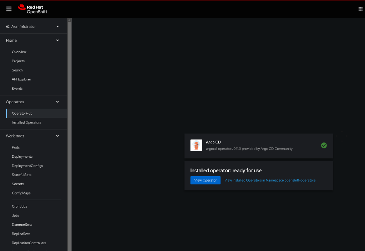Click the sidebar scrollbar up arrow
The width and height of the screenshot is (365, 251).
click(x=69, y=20)
